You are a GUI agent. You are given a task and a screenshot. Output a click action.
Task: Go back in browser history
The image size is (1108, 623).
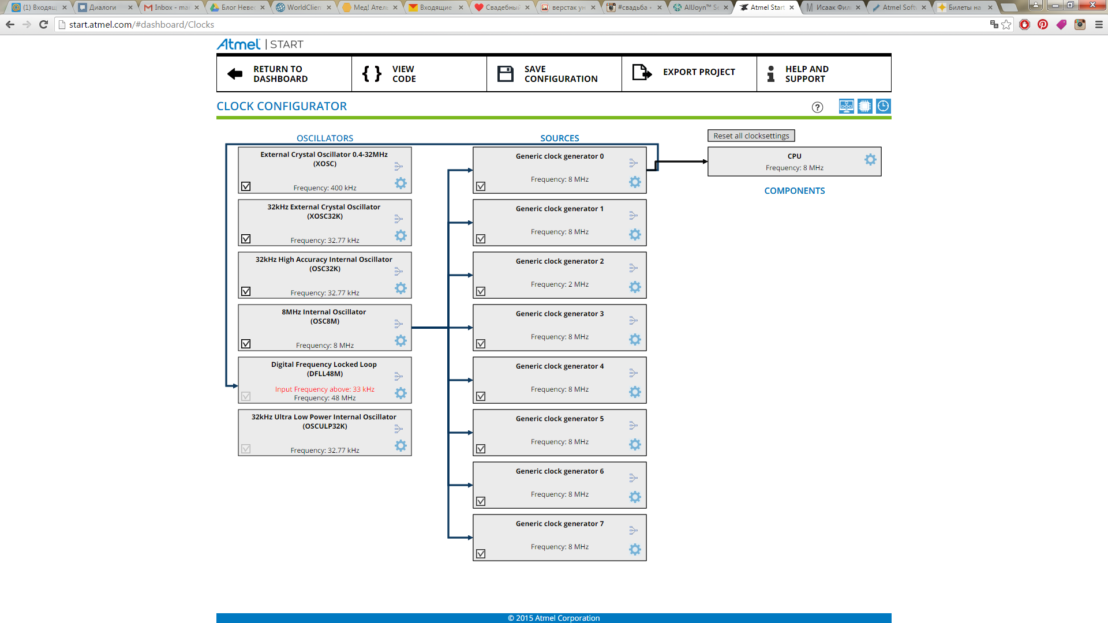click(10, 24)
